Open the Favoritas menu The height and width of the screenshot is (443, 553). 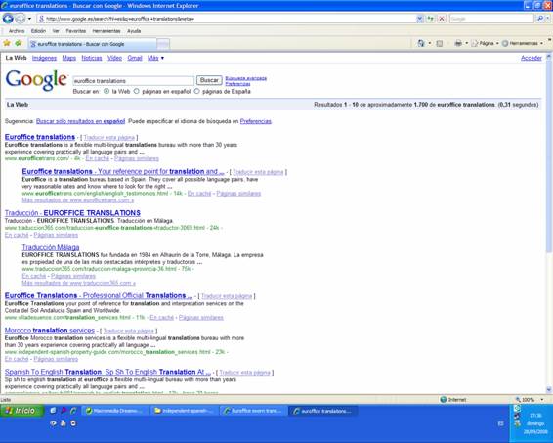76,31
